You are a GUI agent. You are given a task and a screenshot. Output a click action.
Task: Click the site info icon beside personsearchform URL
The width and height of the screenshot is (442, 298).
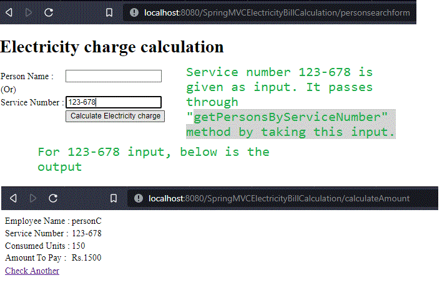coord(134,12)
